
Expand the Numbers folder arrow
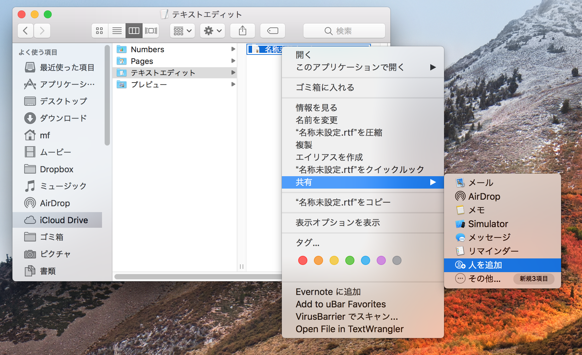(x=233, y=49)
